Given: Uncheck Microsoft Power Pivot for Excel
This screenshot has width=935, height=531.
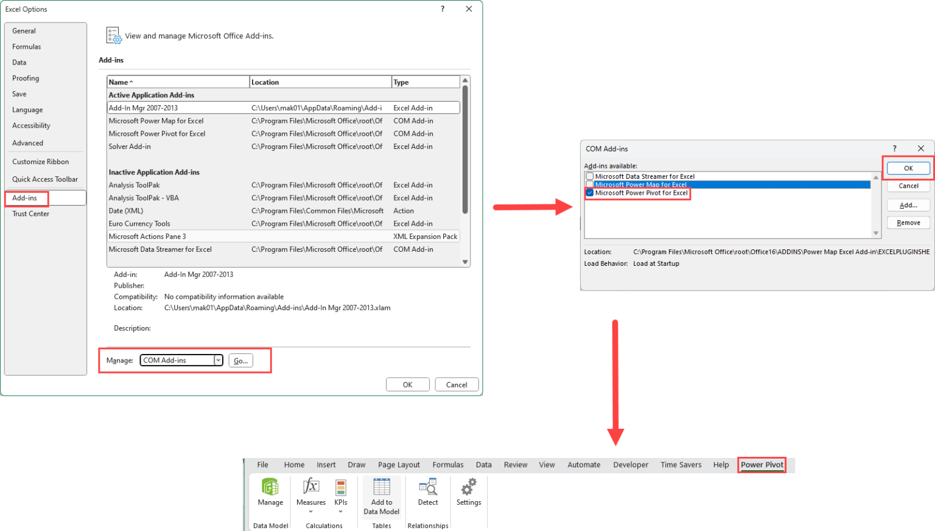Looking at the screenshot, I should point(589,193).
